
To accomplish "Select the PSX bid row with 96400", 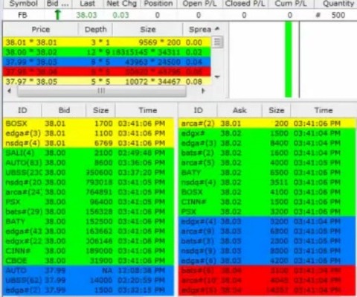I will click(x=89, y=202).
